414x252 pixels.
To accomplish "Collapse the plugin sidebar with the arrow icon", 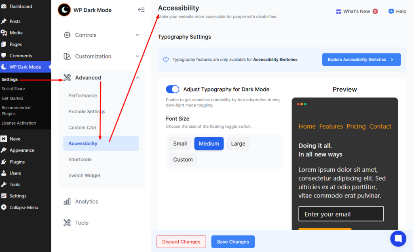I will click(141, 10).
